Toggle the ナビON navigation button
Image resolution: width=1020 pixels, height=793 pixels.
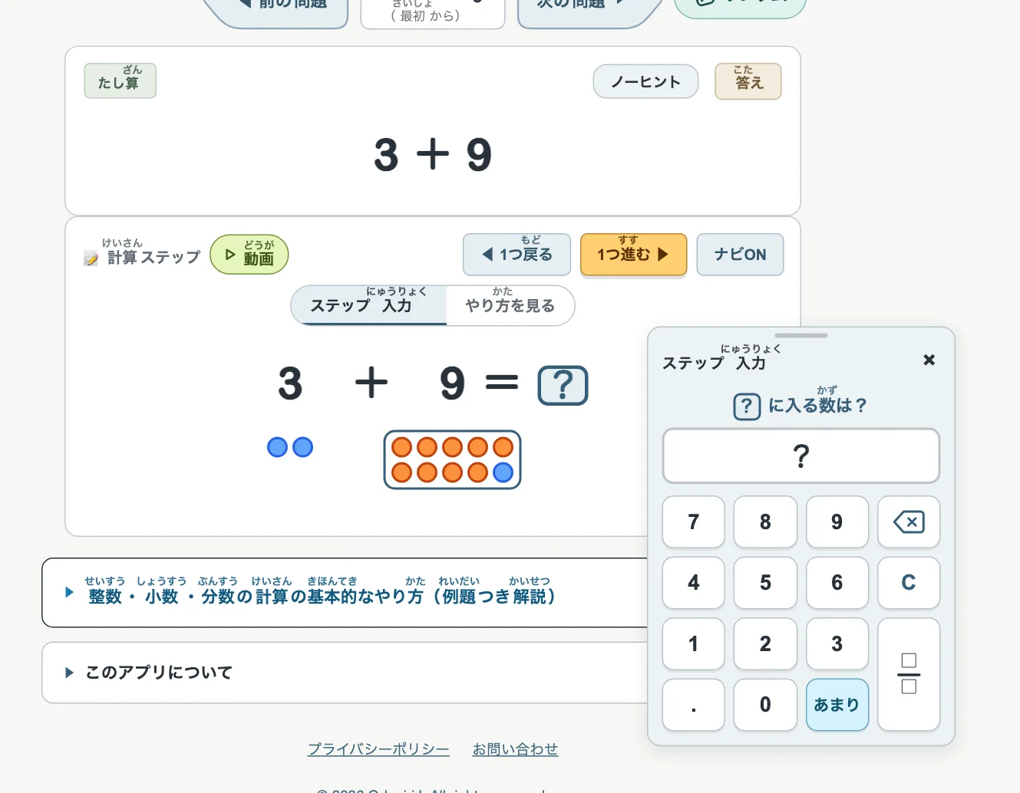740,255
